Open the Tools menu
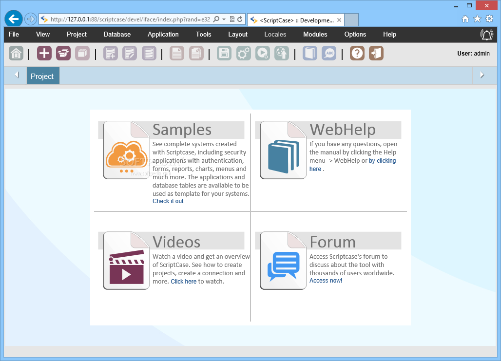Viewport: 501px width, 361px height. pos(204,34)
